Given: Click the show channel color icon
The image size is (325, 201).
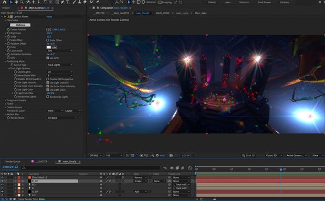Looking at the screenshot, I should [x=153, y=155].
